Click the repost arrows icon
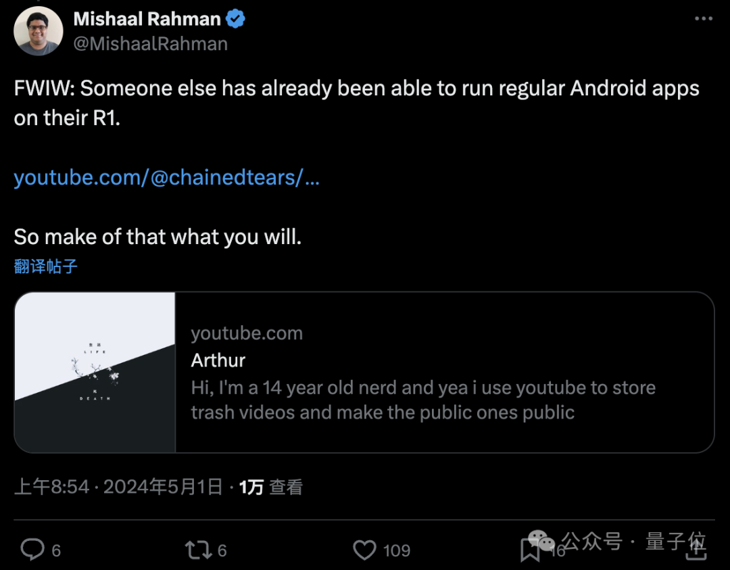Viewport: 730px width, 570px height. click(198, 550)
